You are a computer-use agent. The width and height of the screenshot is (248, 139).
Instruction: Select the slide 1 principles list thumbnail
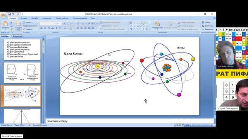tap(22, 50)
